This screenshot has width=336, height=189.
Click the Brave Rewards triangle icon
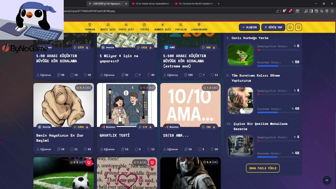[290, 11]
